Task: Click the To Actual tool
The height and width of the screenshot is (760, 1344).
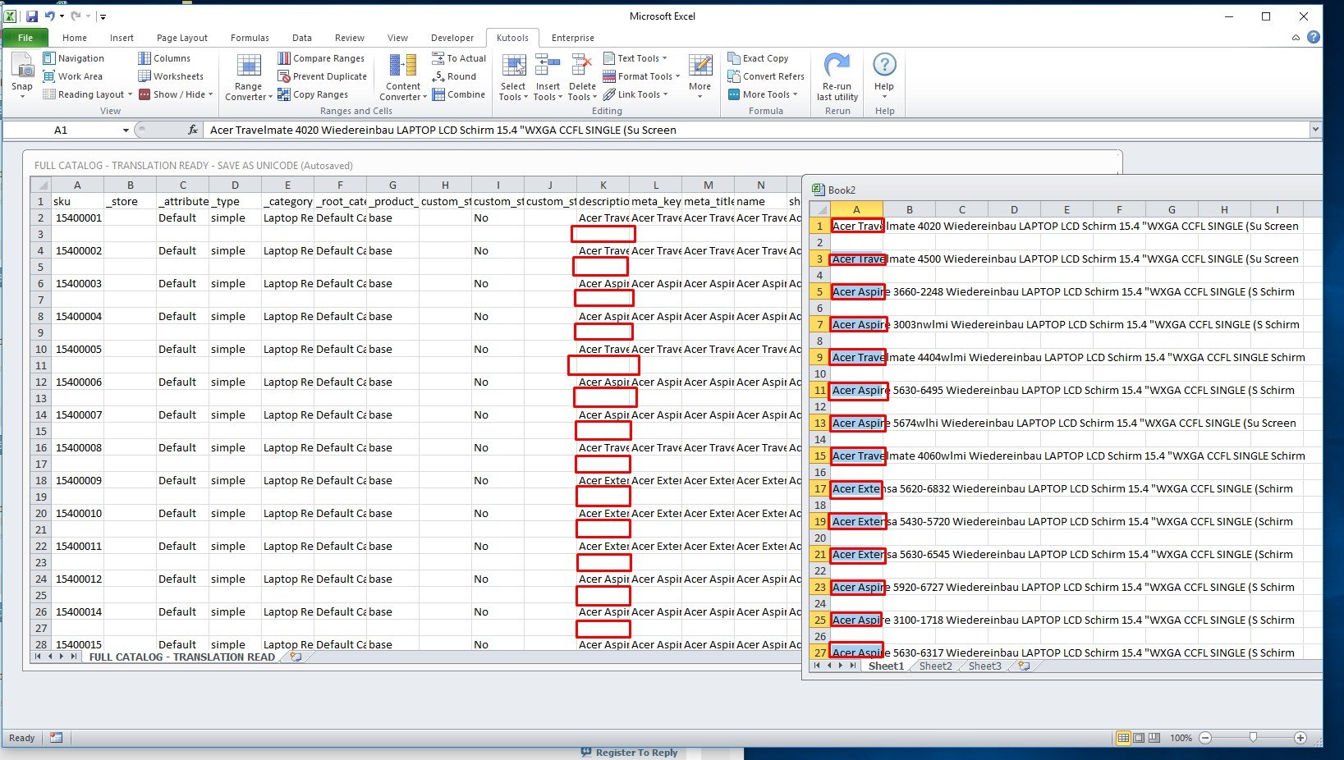Action: point(459,58)
